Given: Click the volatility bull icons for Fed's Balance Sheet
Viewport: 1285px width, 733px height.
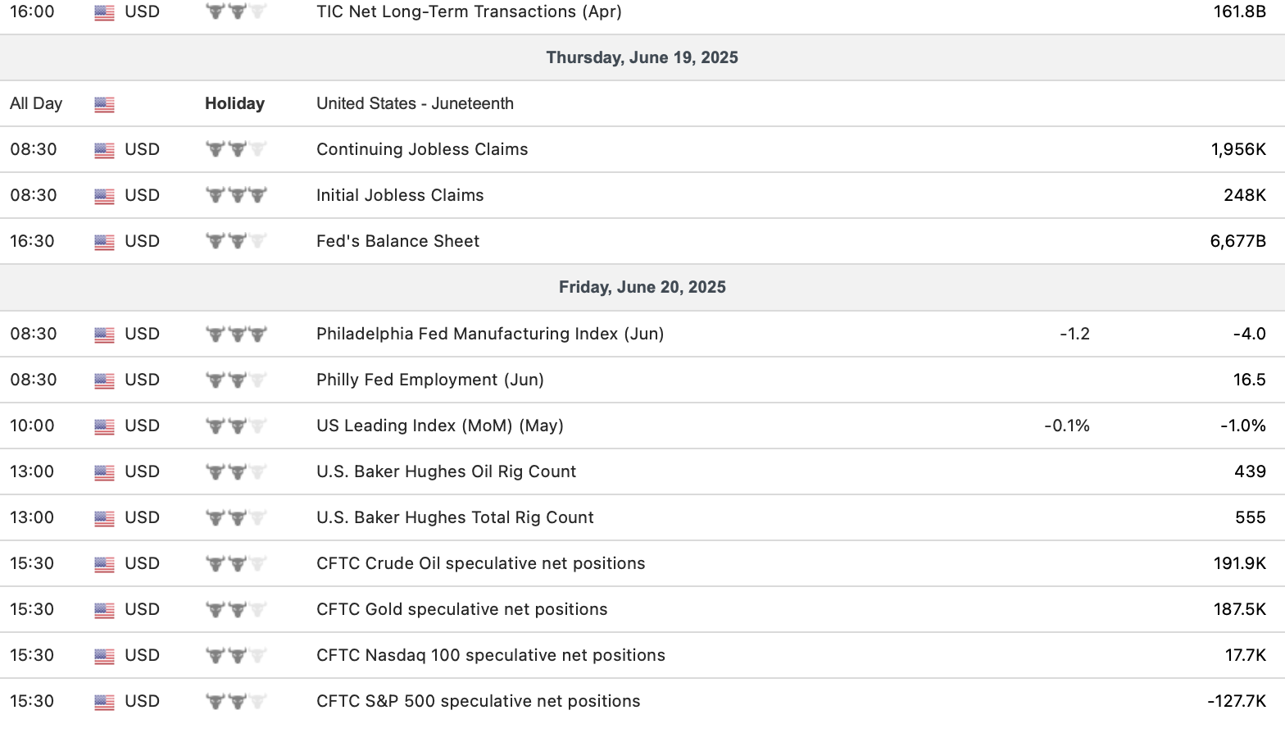Looking at the screenshot, I should click(236, 241).
